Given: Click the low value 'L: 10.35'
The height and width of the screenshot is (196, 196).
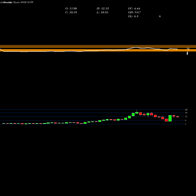Looking at the screenshot, I should coord(102,13).
